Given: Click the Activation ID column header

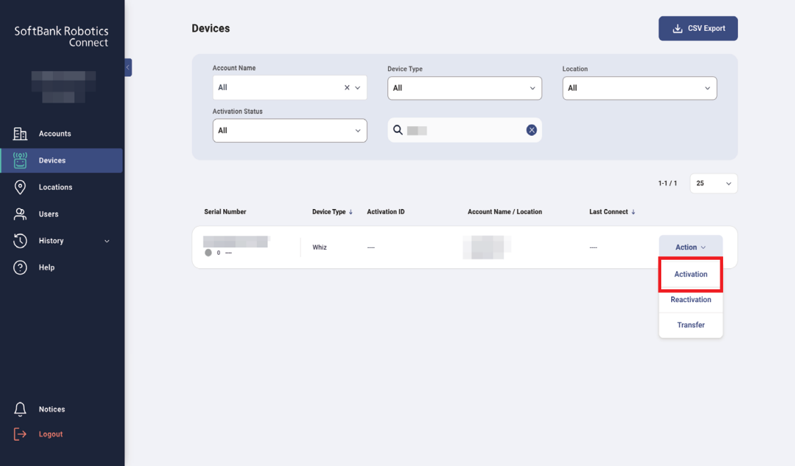Looking at the screenshot, I should 386,212.
